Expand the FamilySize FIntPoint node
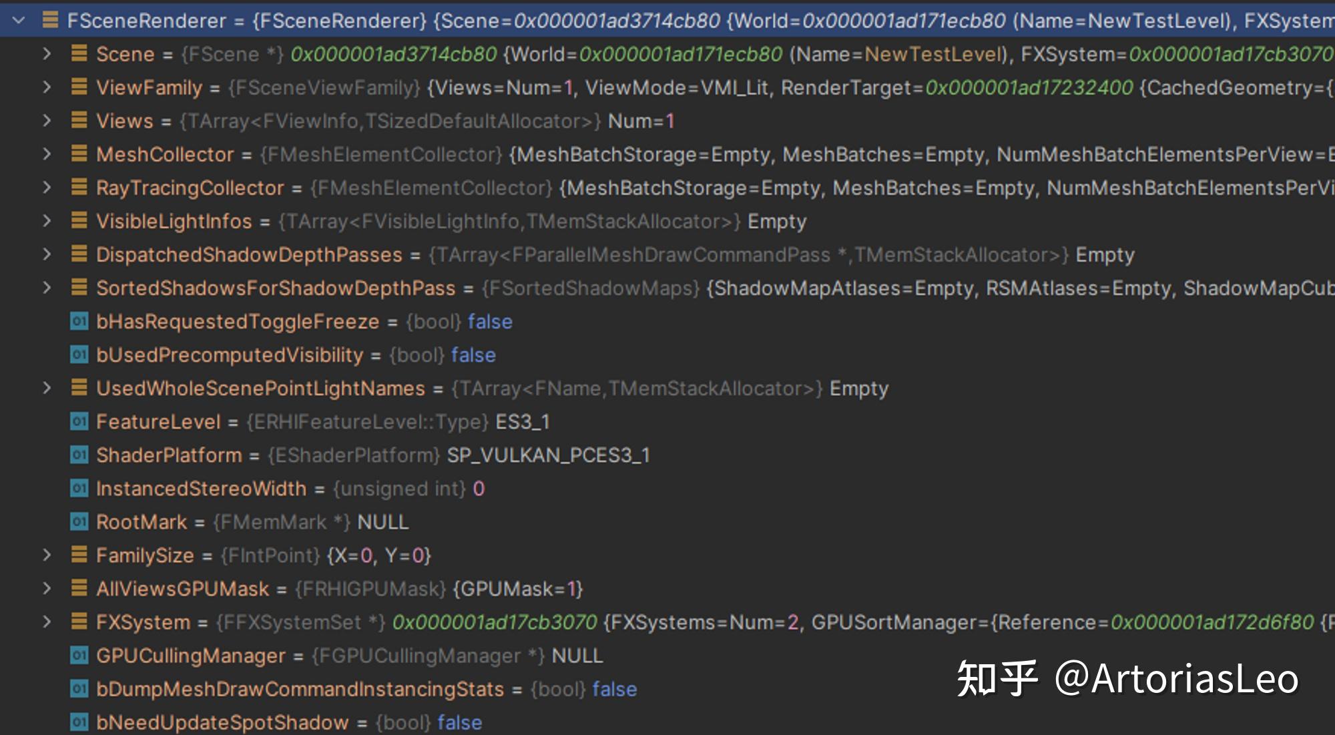The height and width of the screenshot is (735, 1335). point(47,555)
